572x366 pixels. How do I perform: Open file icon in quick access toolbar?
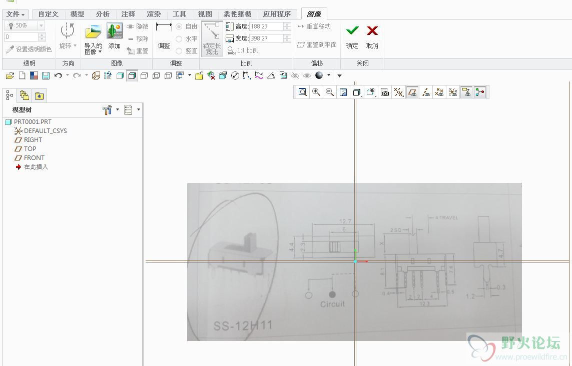click(10, 75)
